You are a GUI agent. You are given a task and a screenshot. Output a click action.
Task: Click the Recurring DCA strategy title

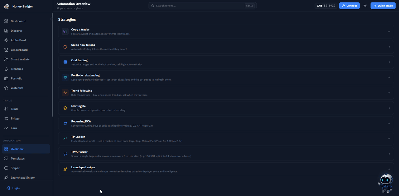(x=81, y=121)
